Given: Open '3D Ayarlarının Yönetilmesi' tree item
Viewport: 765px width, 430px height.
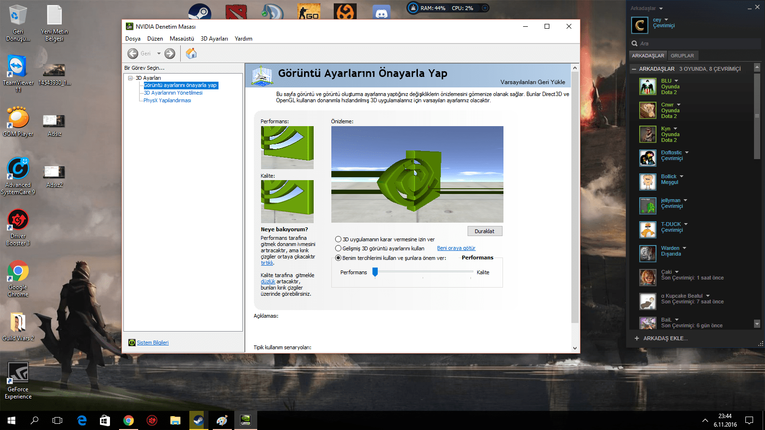Looking at the screenshot, I should pyautogui.click(x=173, y=93).
